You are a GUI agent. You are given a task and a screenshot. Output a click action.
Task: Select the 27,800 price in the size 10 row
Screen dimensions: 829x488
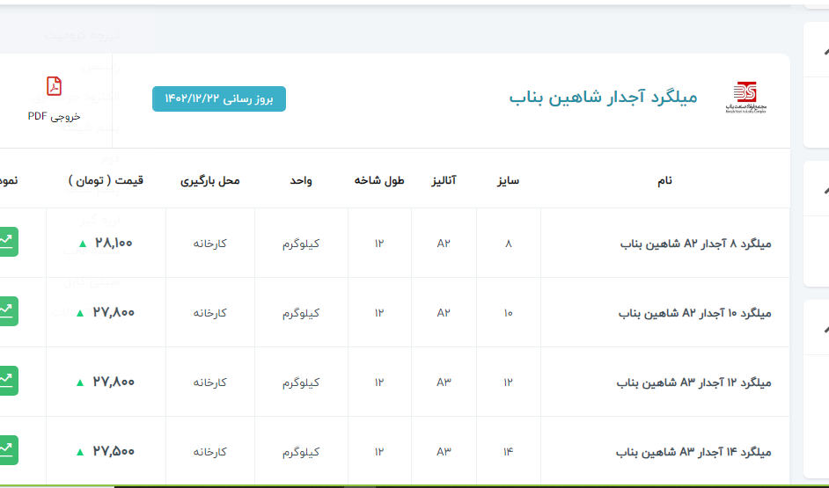[x=113, y=312]
